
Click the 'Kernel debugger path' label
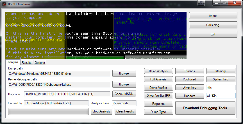coord(22,79)
